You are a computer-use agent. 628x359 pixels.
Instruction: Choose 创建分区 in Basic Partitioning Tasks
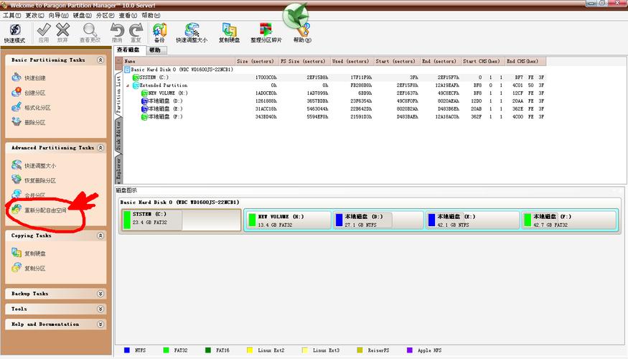[x=29, y=92]
